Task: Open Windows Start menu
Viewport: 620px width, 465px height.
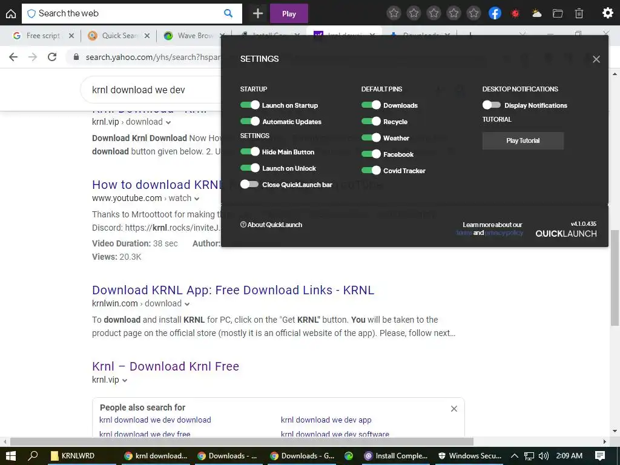Action: (x=11, y=456)
